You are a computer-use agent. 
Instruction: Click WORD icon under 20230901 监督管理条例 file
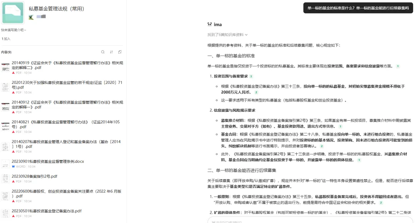point(13,167)
